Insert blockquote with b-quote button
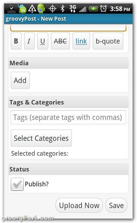Viewport: 137px width, 223px height. click(108, 41)
